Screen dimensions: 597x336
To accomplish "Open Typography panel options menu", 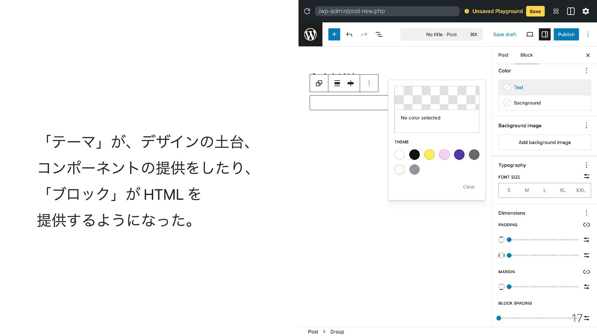I will coord(586,165).
